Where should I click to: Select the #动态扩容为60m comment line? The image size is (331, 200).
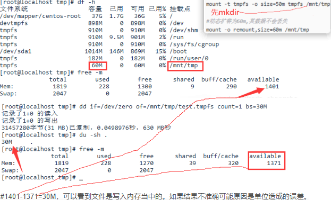click(x=247, y=21)
